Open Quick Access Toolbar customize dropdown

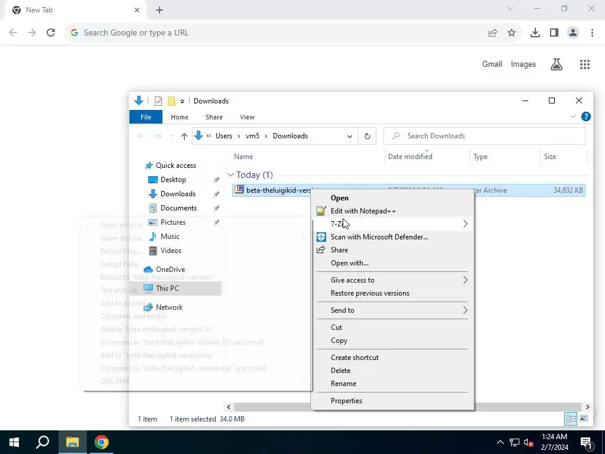[x=182, y=101]
